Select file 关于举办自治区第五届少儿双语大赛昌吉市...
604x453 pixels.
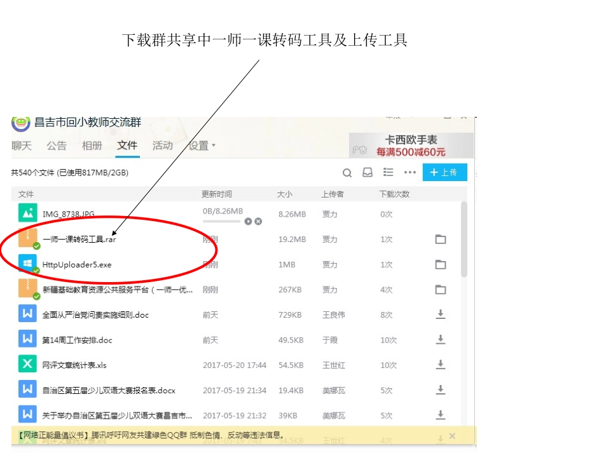(117, 416)
